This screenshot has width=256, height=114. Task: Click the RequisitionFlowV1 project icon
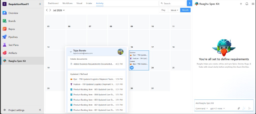(x=4, y=4)
